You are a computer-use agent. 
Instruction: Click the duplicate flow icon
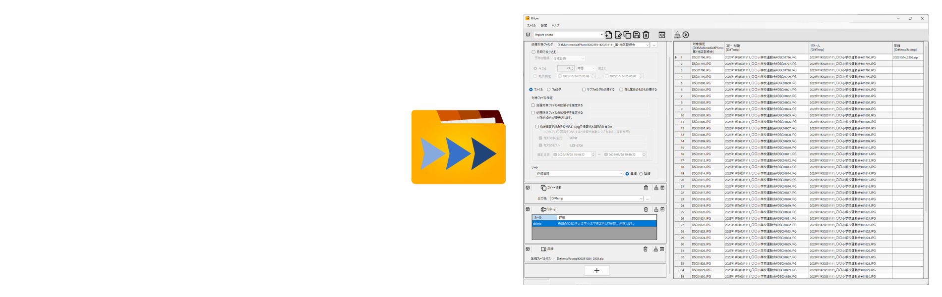coord(627,35)
